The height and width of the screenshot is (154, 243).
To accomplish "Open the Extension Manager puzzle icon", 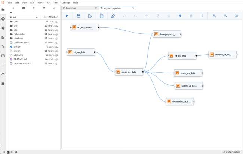I will (x=3, y=84).
